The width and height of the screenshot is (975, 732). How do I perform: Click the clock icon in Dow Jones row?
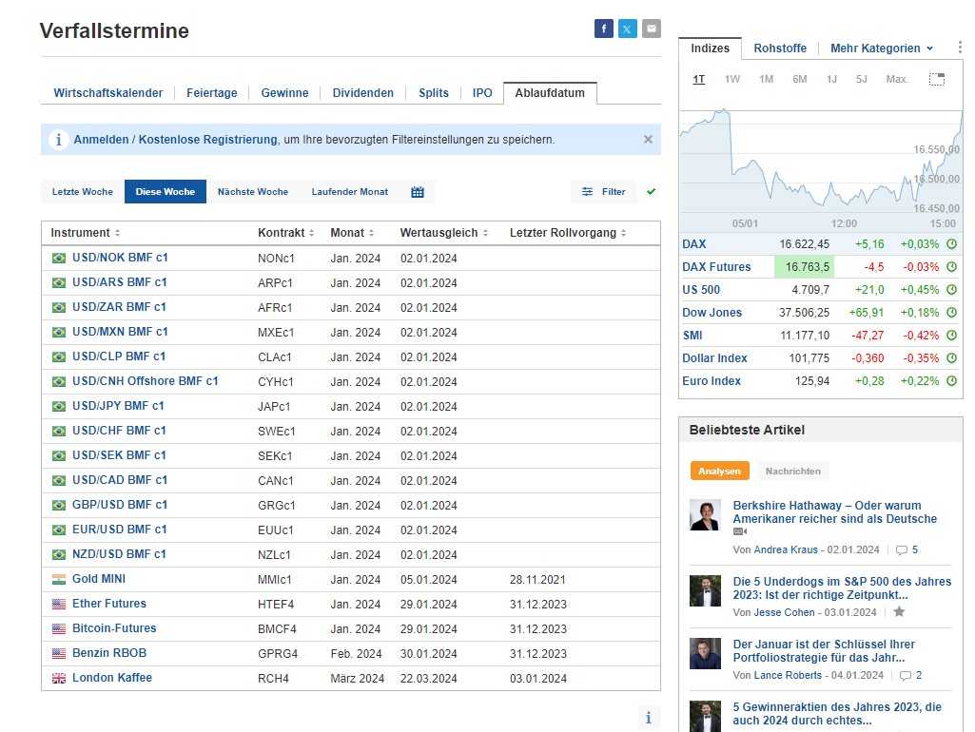point(951,313)
